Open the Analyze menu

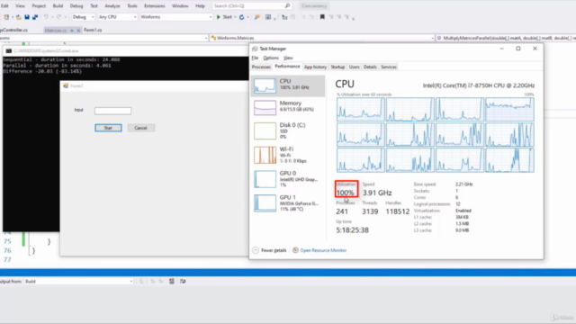point(112,6)
